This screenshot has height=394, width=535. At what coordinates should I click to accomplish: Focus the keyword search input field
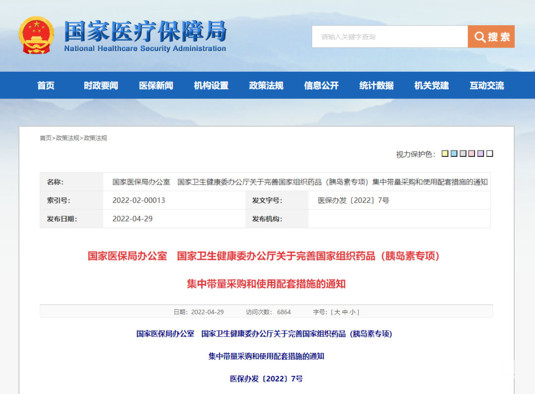(390, 37)
